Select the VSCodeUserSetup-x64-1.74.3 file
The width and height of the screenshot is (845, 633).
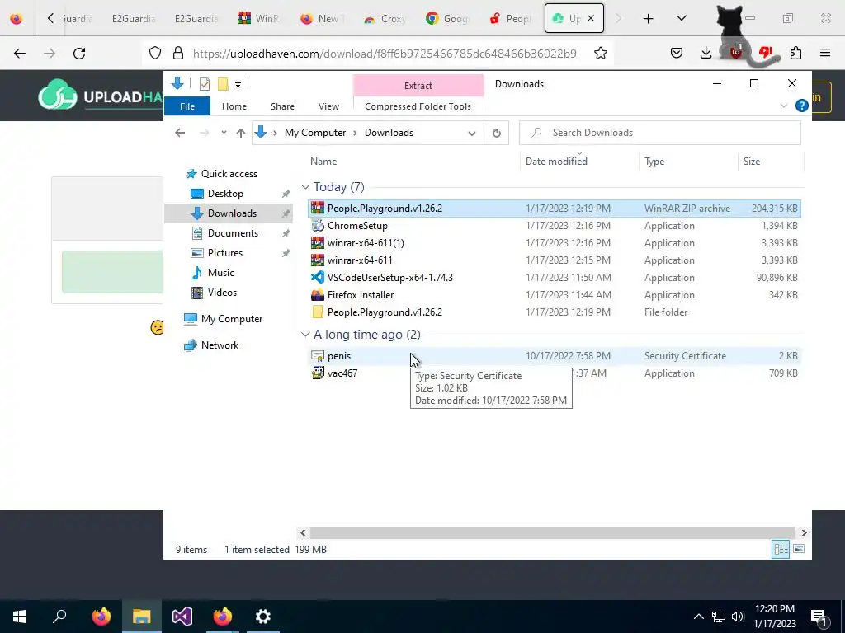[554, 278]
